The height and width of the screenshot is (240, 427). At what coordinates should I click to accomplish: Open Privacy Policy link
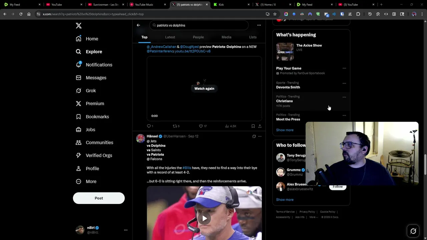point(307,212)
